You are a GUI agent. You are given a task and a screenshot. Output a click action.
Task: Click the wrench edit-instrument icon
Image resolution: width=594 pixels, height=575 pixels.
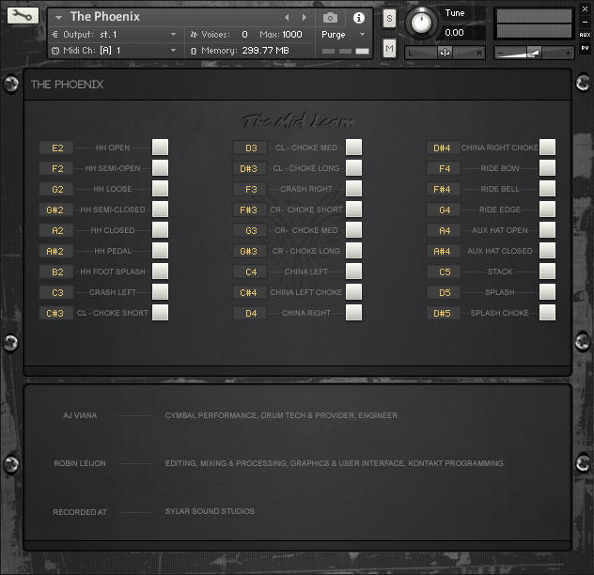pyautogui.click(x=21, y=17)
